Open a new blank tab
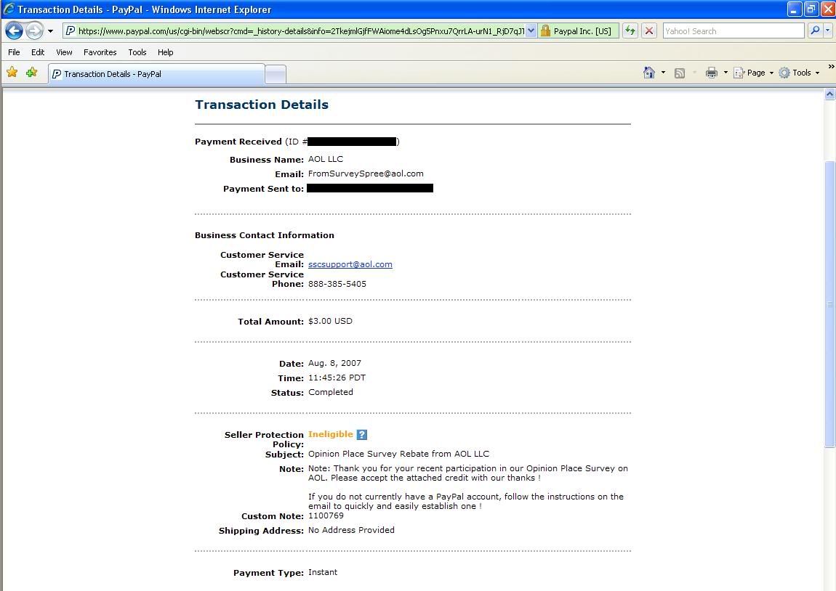836x591 pixels. [x=275, y=75]
